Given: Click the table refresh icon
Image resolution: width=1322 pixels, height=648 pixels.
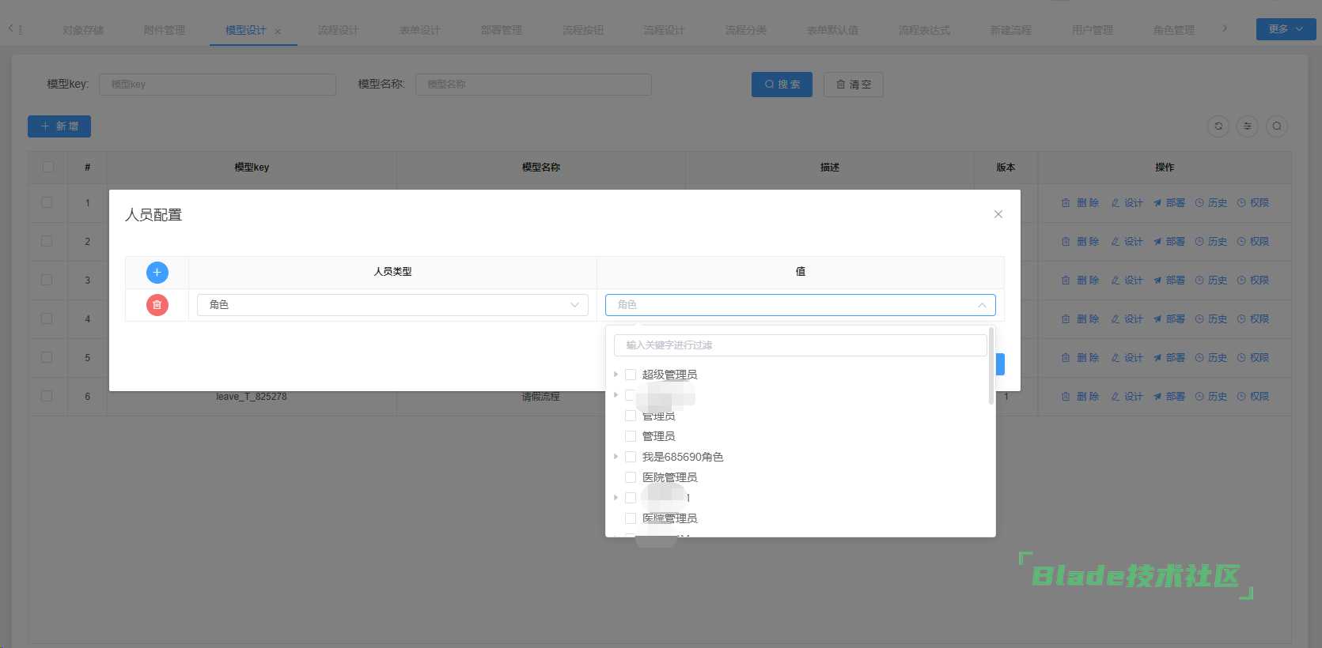Looking at the screenshot, I should (x=1218, y=126).
